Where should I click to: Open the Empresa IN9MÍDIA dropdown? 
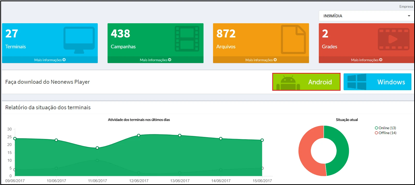tap(366, 16)
